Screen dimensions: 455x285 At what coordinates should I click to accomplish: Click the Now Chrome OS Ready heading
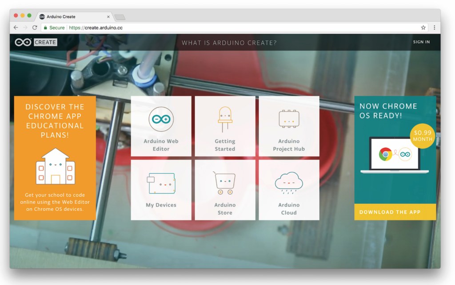(x=388, y=111)
